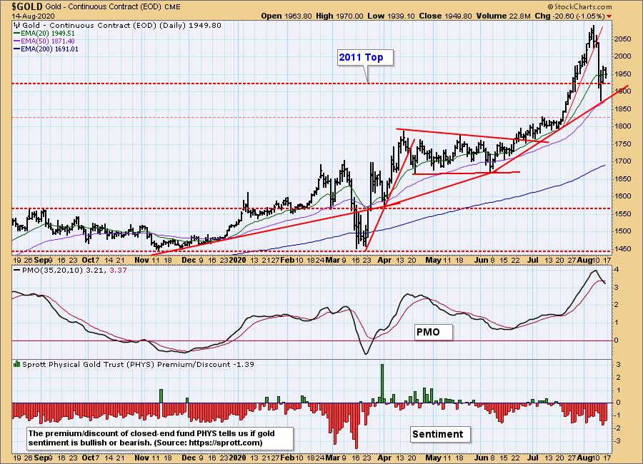Click the Nov label on price chart date axis
Viewport: 643px width, 464px height.
[142, 260]
